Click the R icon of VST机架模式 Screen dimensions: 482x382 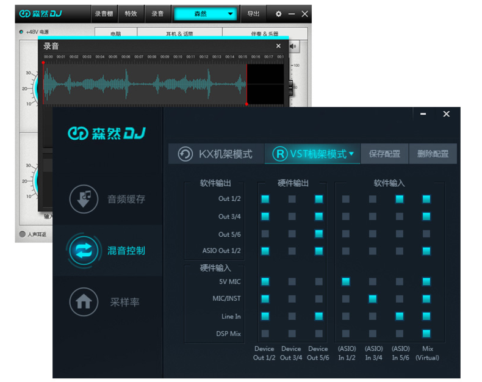coord(280,154)
